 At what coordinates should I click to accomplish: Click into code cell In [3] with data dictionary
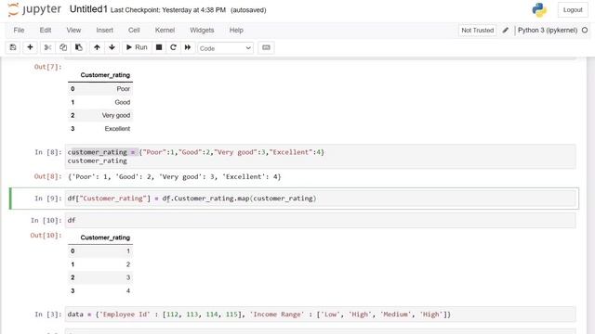pos(320,315)
